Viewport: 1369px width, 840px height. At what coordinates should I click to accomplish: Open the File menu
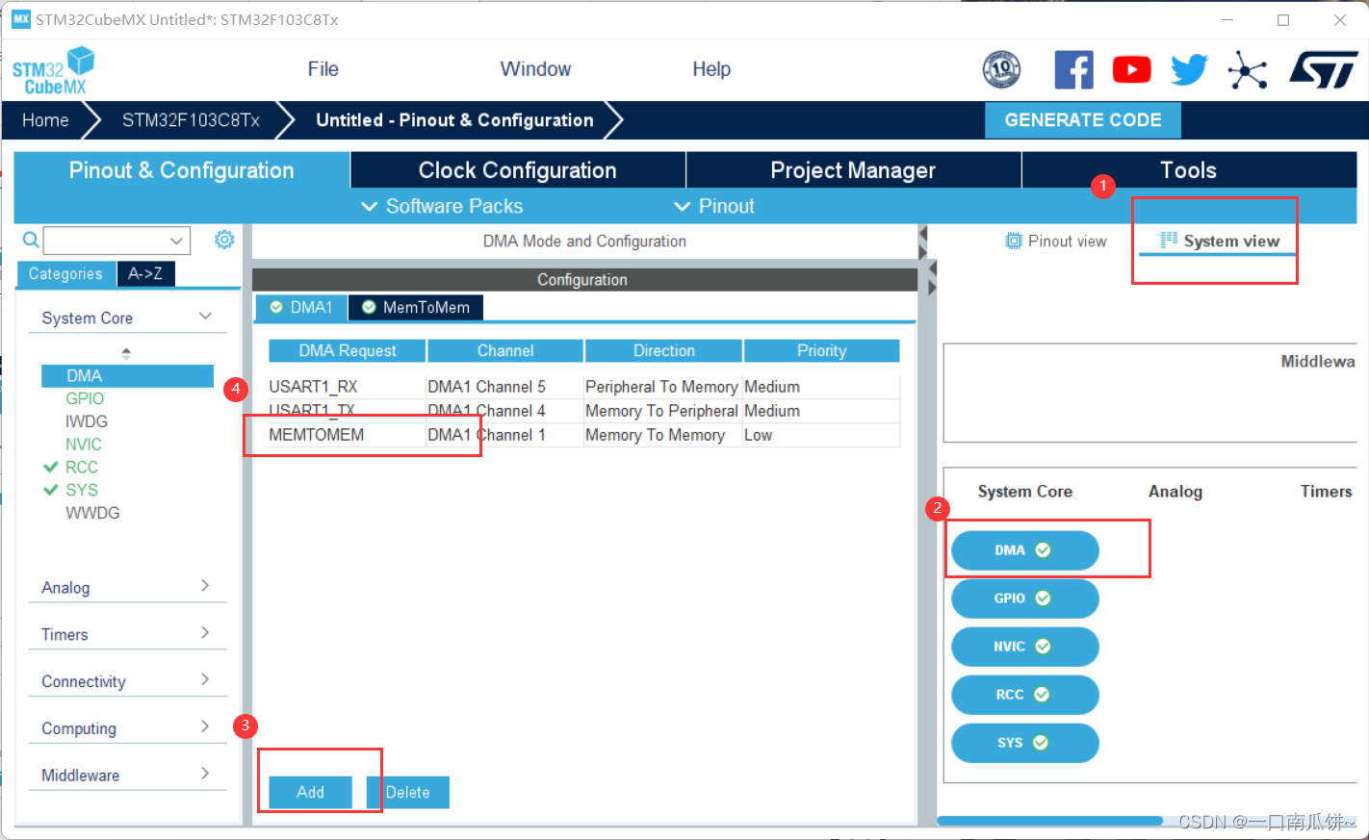pos(323,69)
